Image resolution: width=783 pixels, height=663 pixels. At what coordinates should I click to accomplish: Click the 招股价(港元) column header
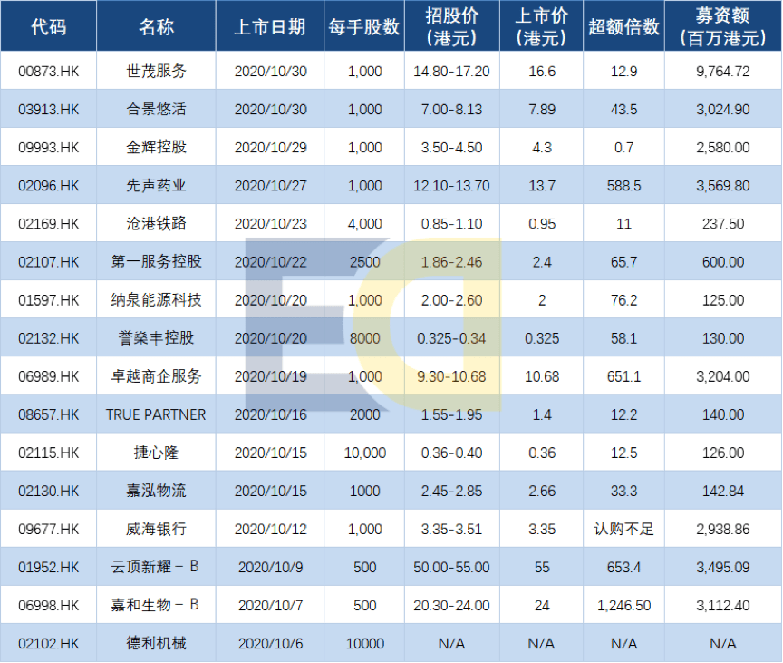pyautogui.click(x=452, y=26)
